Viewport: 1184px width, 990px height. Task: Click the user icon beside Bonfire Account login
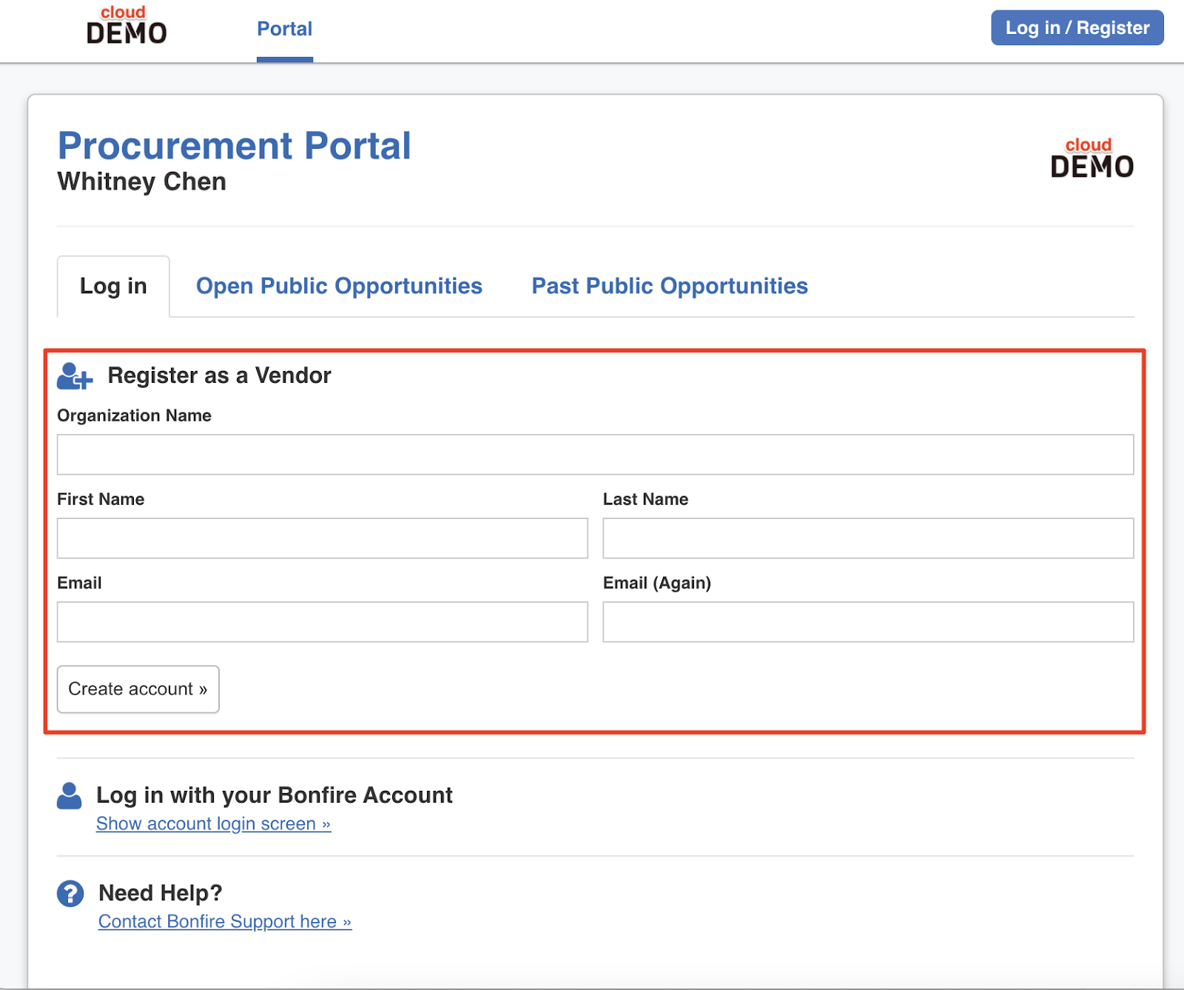coord(70,796)
